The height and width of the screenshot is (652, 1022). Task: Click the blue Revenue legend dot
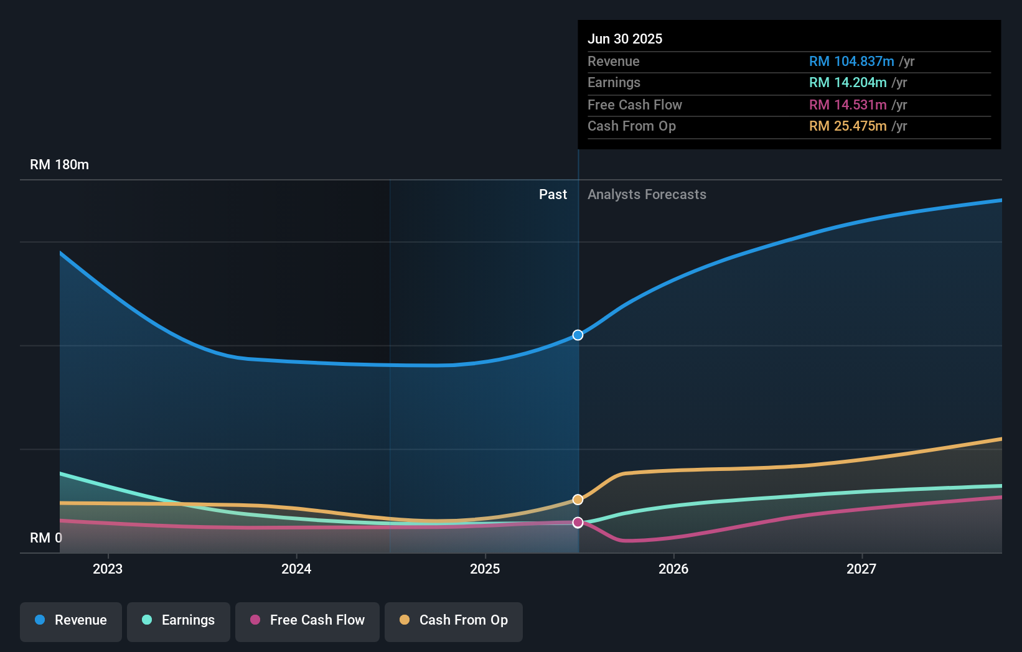pyautogui.click(x=40, y=620)
